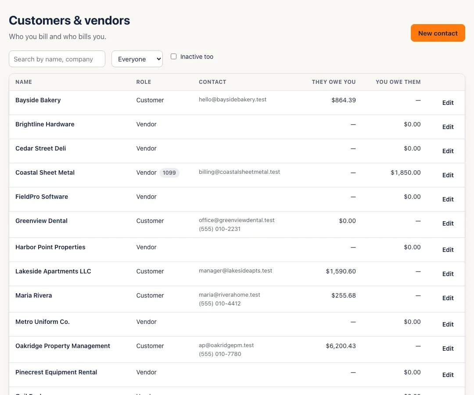
Task: Select the Harbor Point Properties name
Action: click(x=50, y=247)
